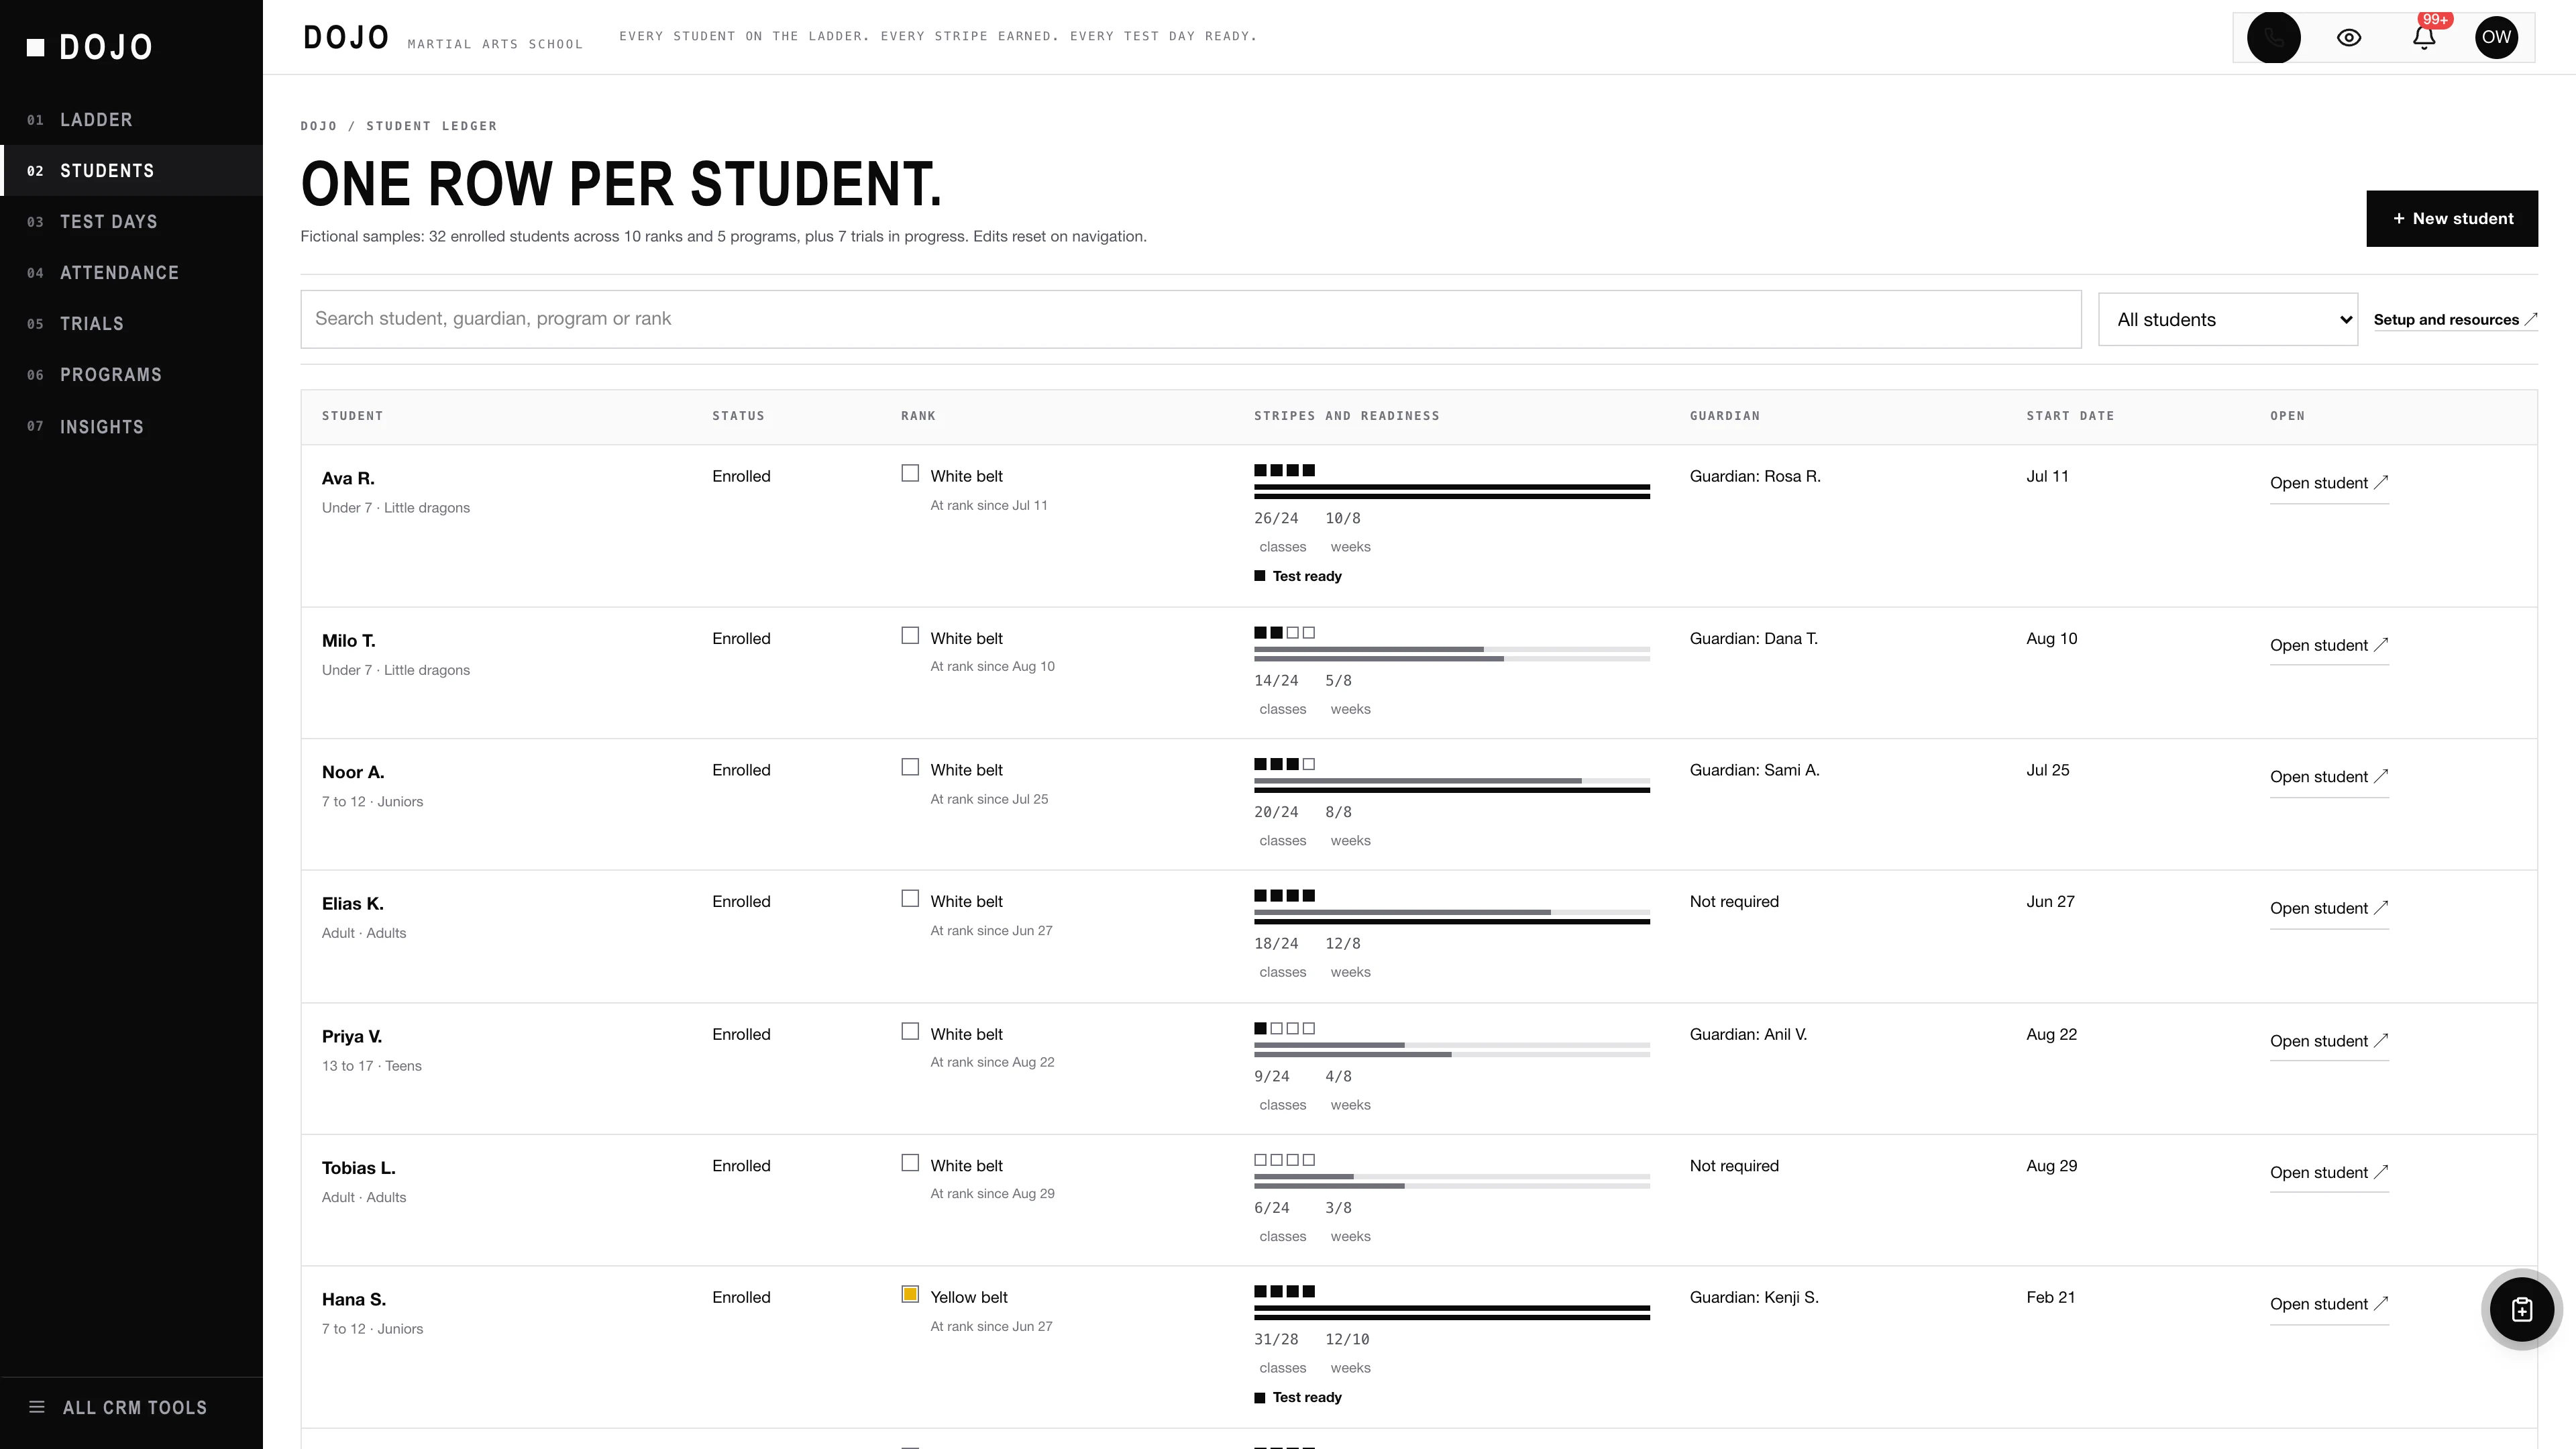The image size is (2576, 1449).
Task: Click arrow icon on Hana S. Open student
Action: pos(2381,1303)
